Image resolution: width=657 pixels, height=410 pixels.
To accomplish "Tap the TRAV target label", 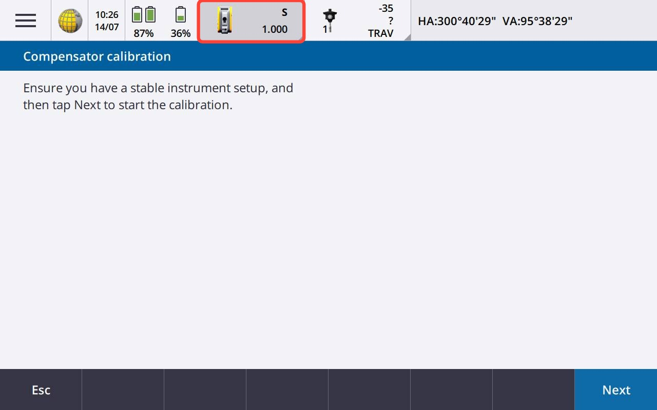I will pyautogui.click(x=380, y=33).
